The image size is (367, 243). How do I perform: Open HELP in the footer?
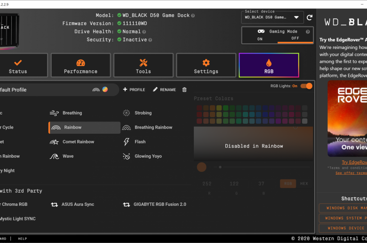[x=23, y=239]
